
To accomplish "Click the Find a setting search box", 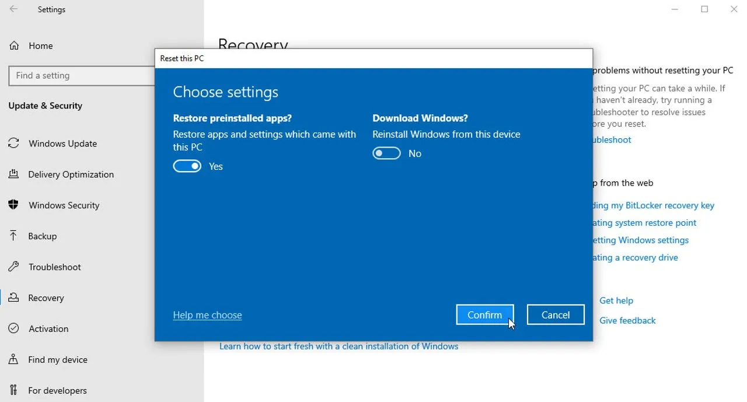I will click(82, 76).
